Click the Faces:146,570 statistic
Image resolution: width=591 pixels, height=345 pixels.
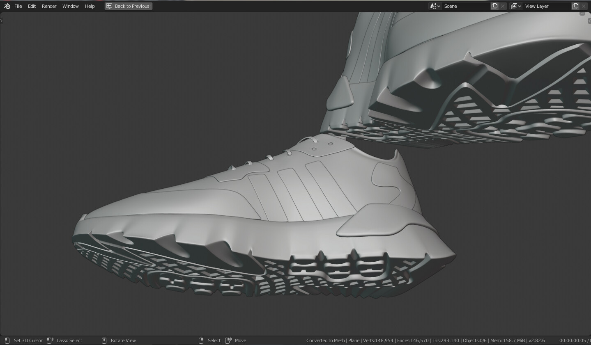[x=413, y=340]
